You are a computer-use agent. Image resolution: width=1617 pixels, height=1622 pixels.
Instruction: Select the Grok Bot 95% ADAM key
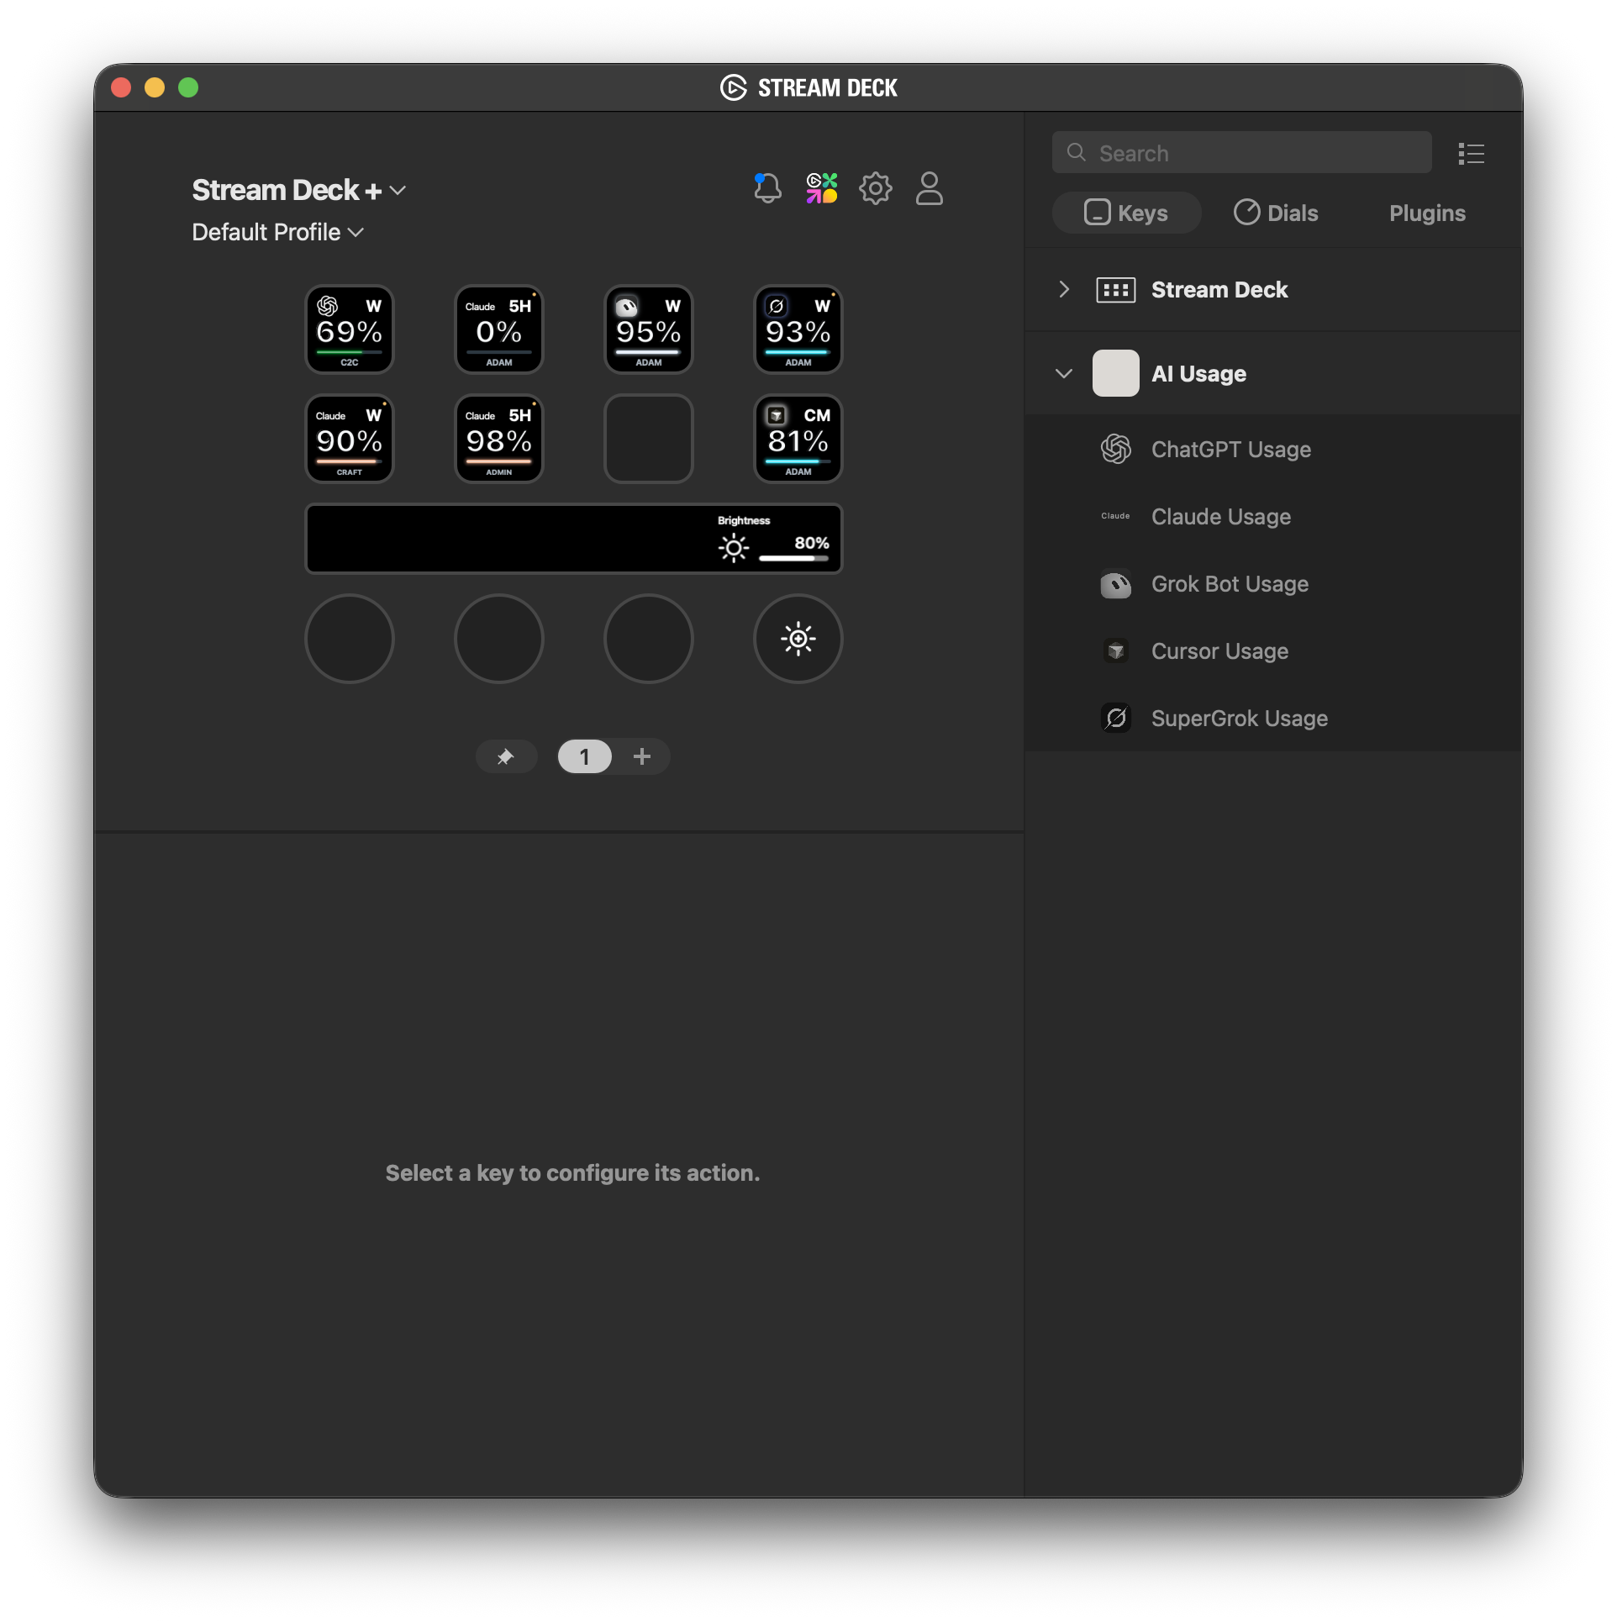[x=648, y=329]
